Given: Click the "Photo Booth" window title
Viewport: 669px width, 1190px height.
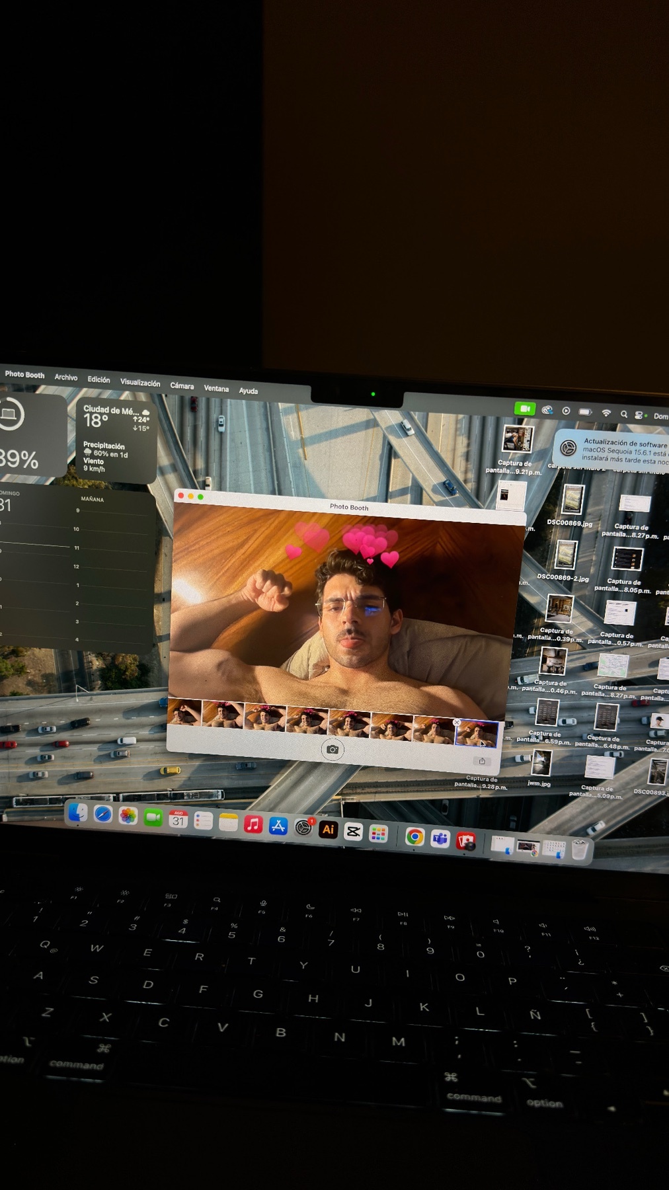Looking at the screenshot, I should point(349,507).
